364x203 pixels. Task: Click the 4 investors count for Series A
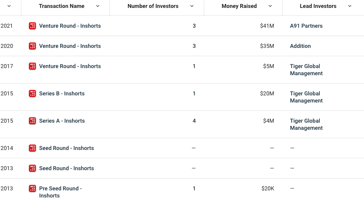point(194,121)
